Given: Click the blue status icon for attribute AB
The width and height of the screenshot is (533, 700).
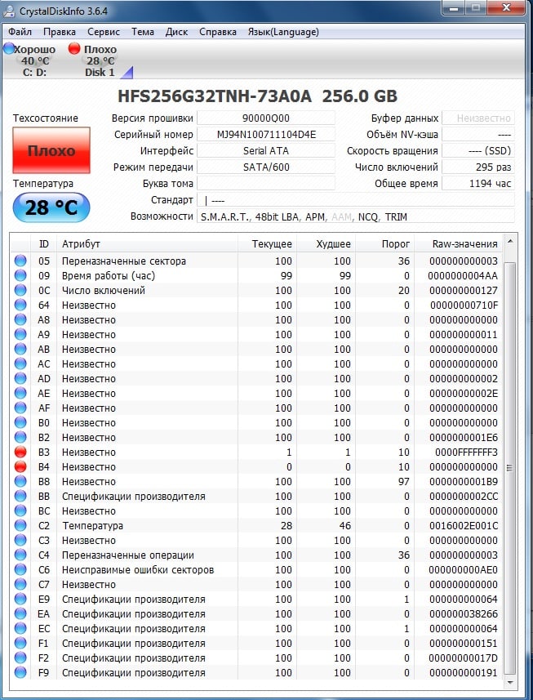Looking at the screenshot, I should (x=20, y=349).
